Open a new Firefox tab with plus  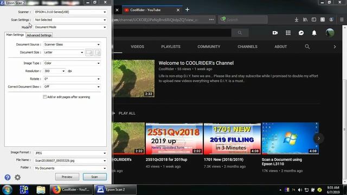(x=187, y=10)
